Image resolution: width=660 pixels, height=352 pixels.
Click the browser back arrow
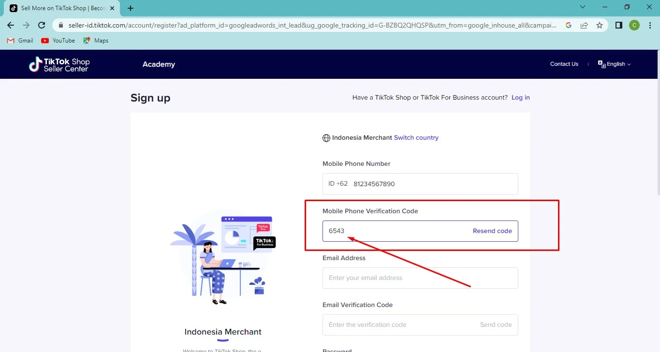pyautogui.click(x=11, y=25)
